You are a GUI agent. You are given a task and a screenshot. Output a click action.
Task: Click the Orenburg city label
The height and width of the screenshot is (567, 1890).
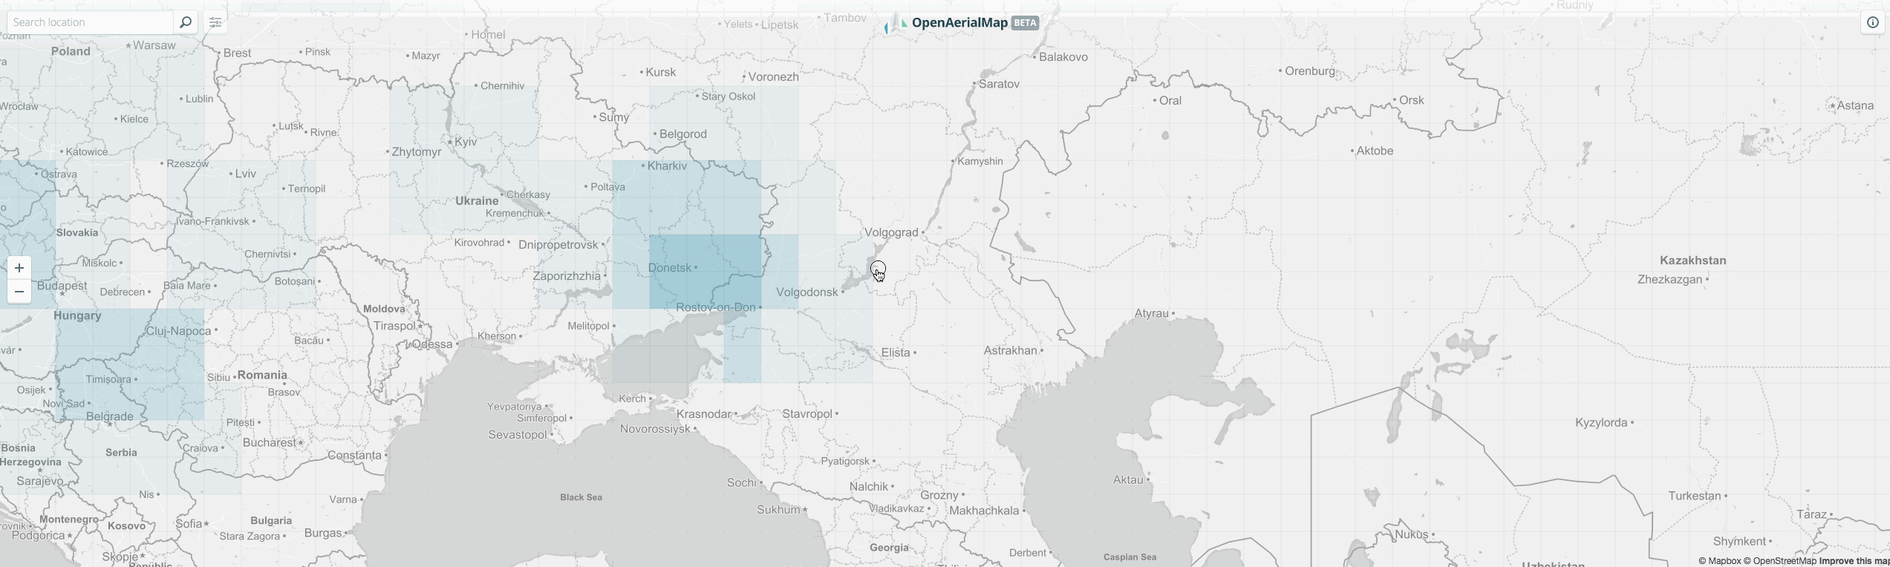tap(1310, 71)
